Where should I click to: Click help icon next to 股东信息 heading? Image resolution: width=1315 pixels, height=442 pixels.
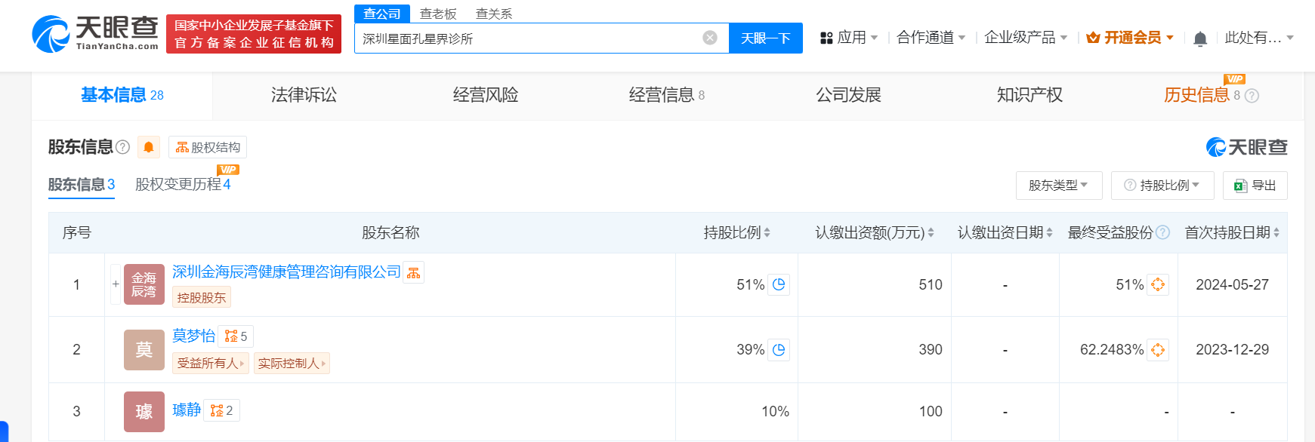coord(122,147)
